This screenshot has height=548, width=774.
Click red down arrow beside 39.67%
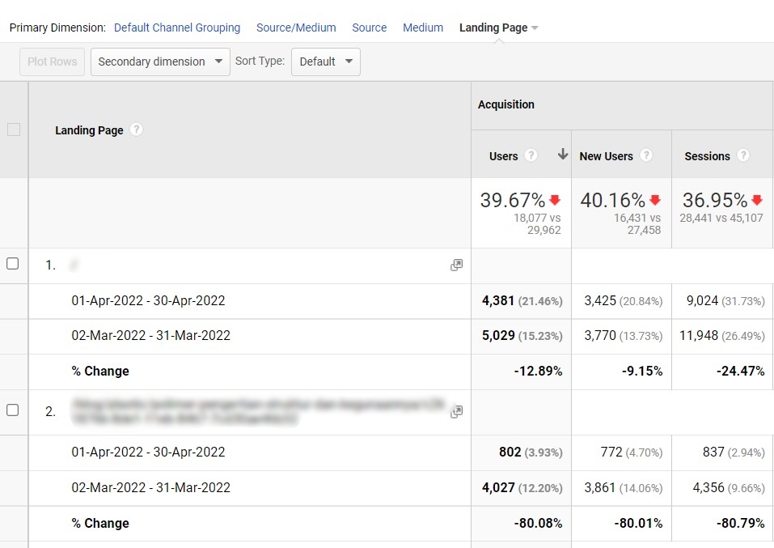point(555,200)
